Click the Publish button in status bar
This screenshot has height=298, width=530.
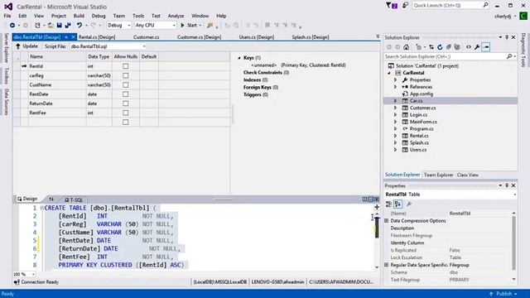tap(503, 294)
